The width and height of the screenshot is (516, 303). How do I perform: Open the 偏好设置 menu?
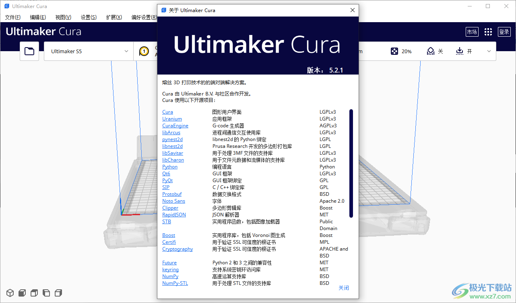click(x=144, y=17)
